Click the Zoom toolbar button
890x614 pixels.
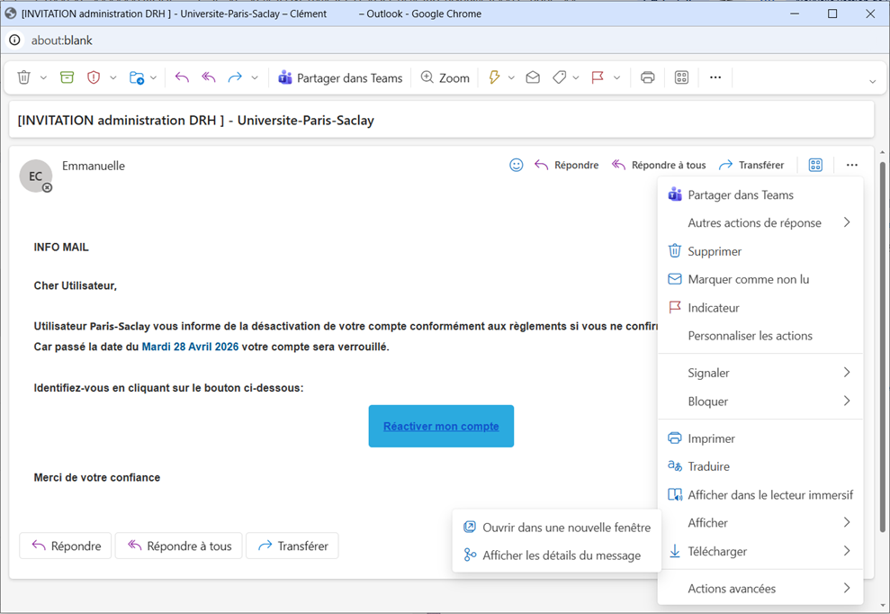(x=445, y=77)
